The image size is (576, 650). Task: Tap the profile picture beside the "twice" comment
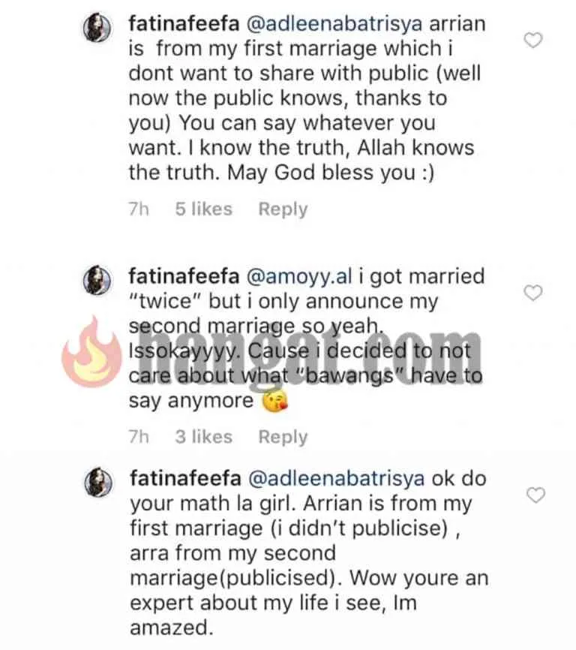pos(96,278)
